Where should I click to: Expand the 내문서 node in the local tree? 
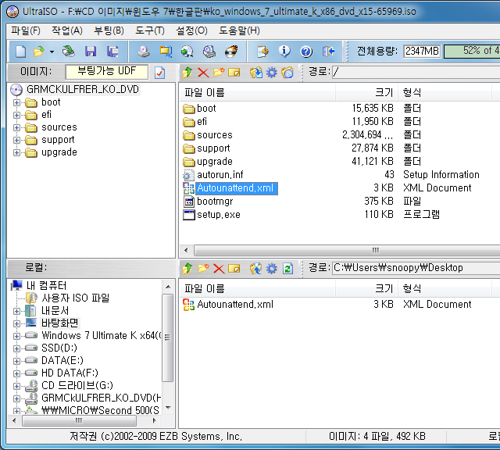[x=16, y=311]
